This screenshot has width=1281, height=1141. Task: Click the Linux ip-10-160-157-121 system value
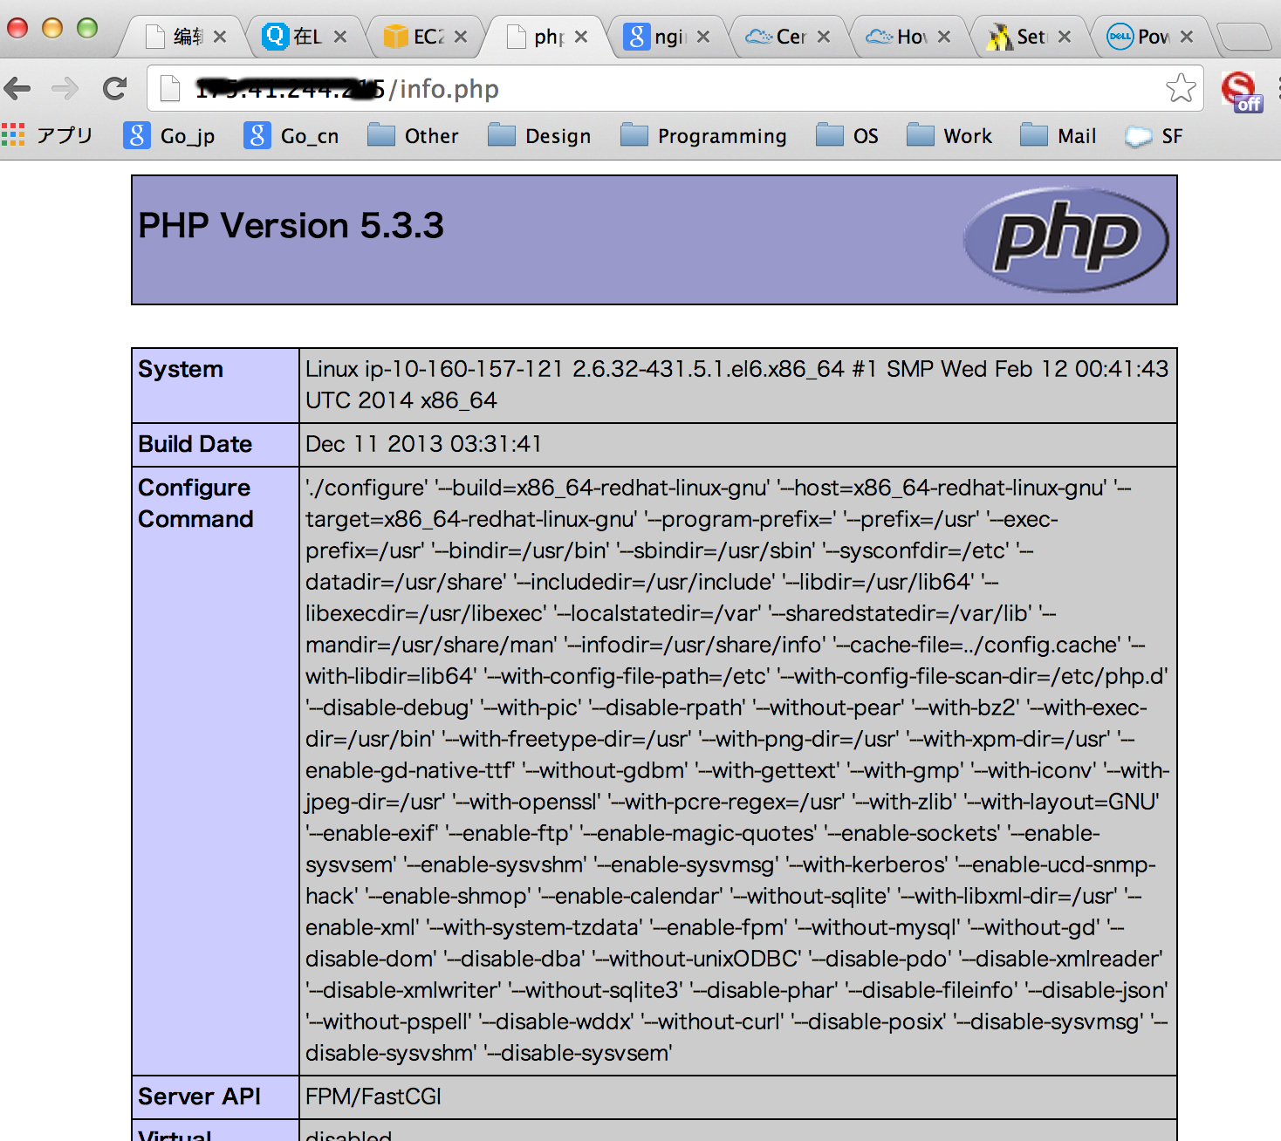pyautogui.click(x=736, y=385)
